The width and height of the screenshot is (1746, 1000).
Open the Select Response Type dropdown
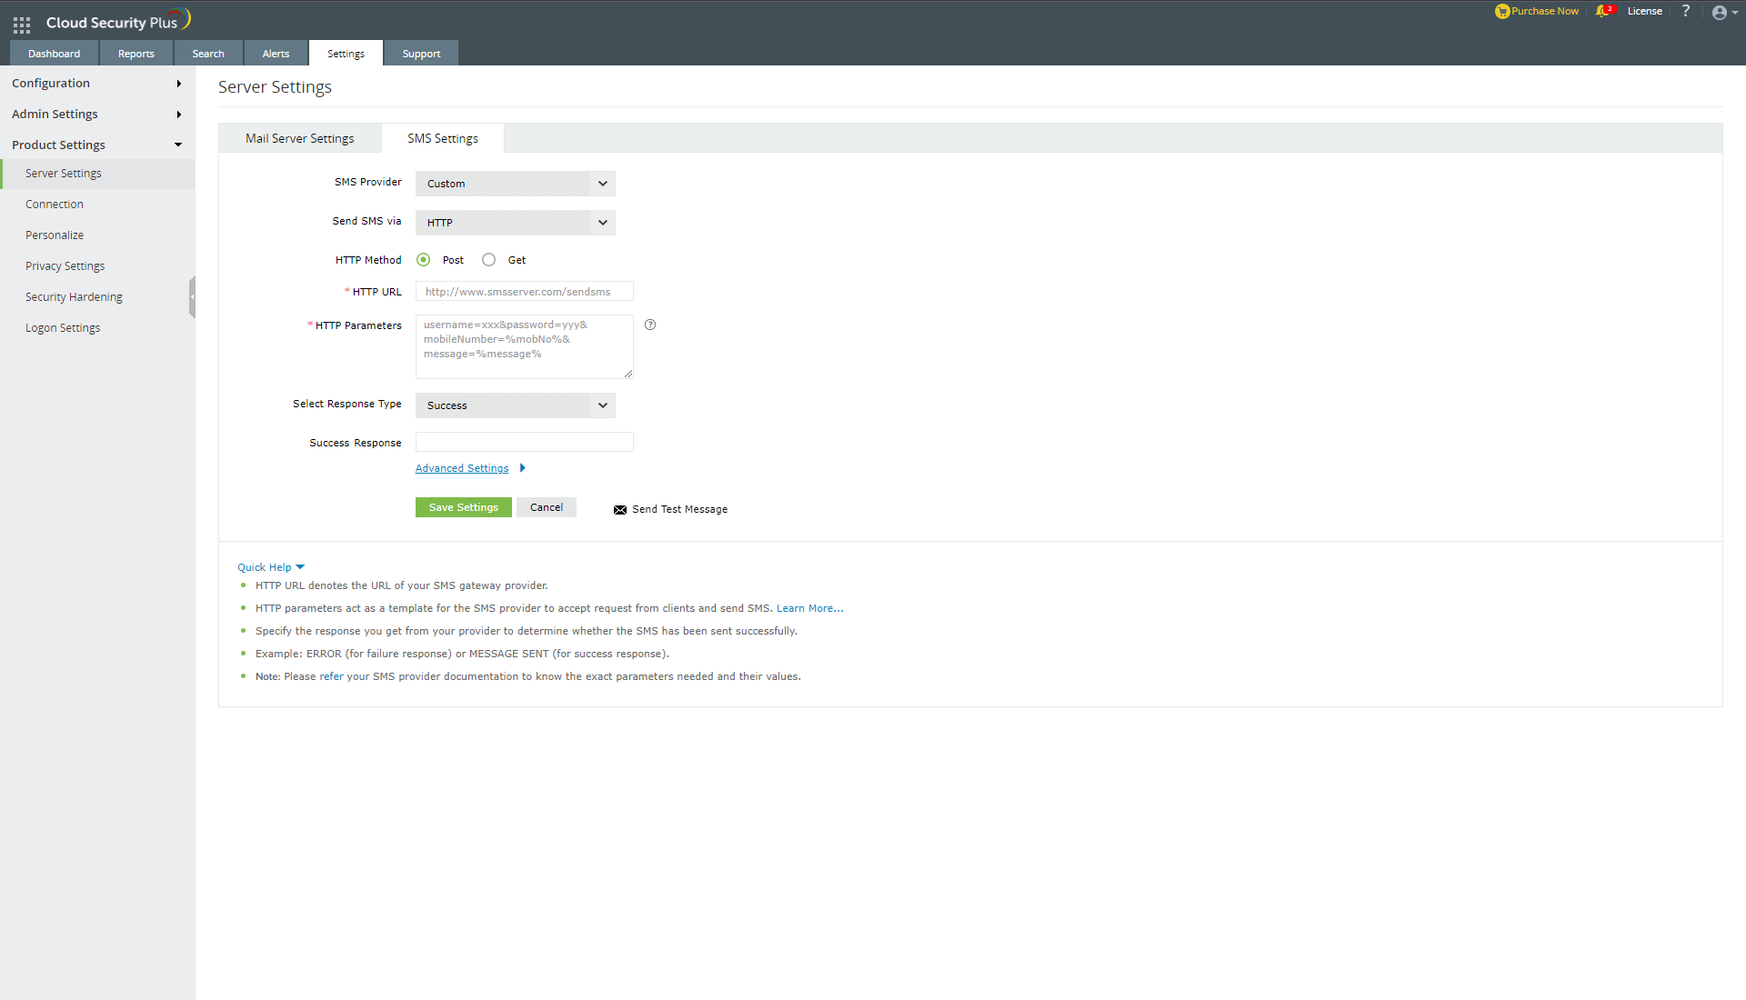(515, 405)
